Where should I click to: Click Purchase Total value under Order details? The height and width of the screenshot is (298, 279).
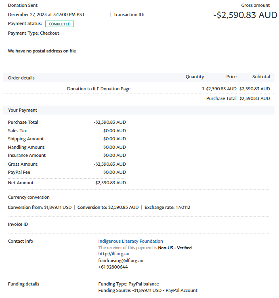point(255,98)
